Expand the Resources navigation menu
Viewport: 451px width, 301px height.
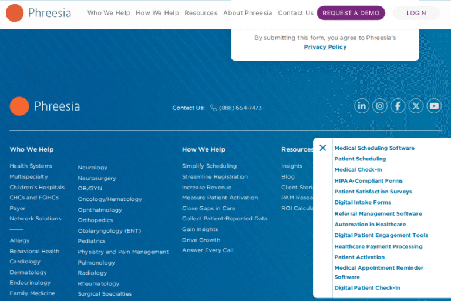[201, 13]
